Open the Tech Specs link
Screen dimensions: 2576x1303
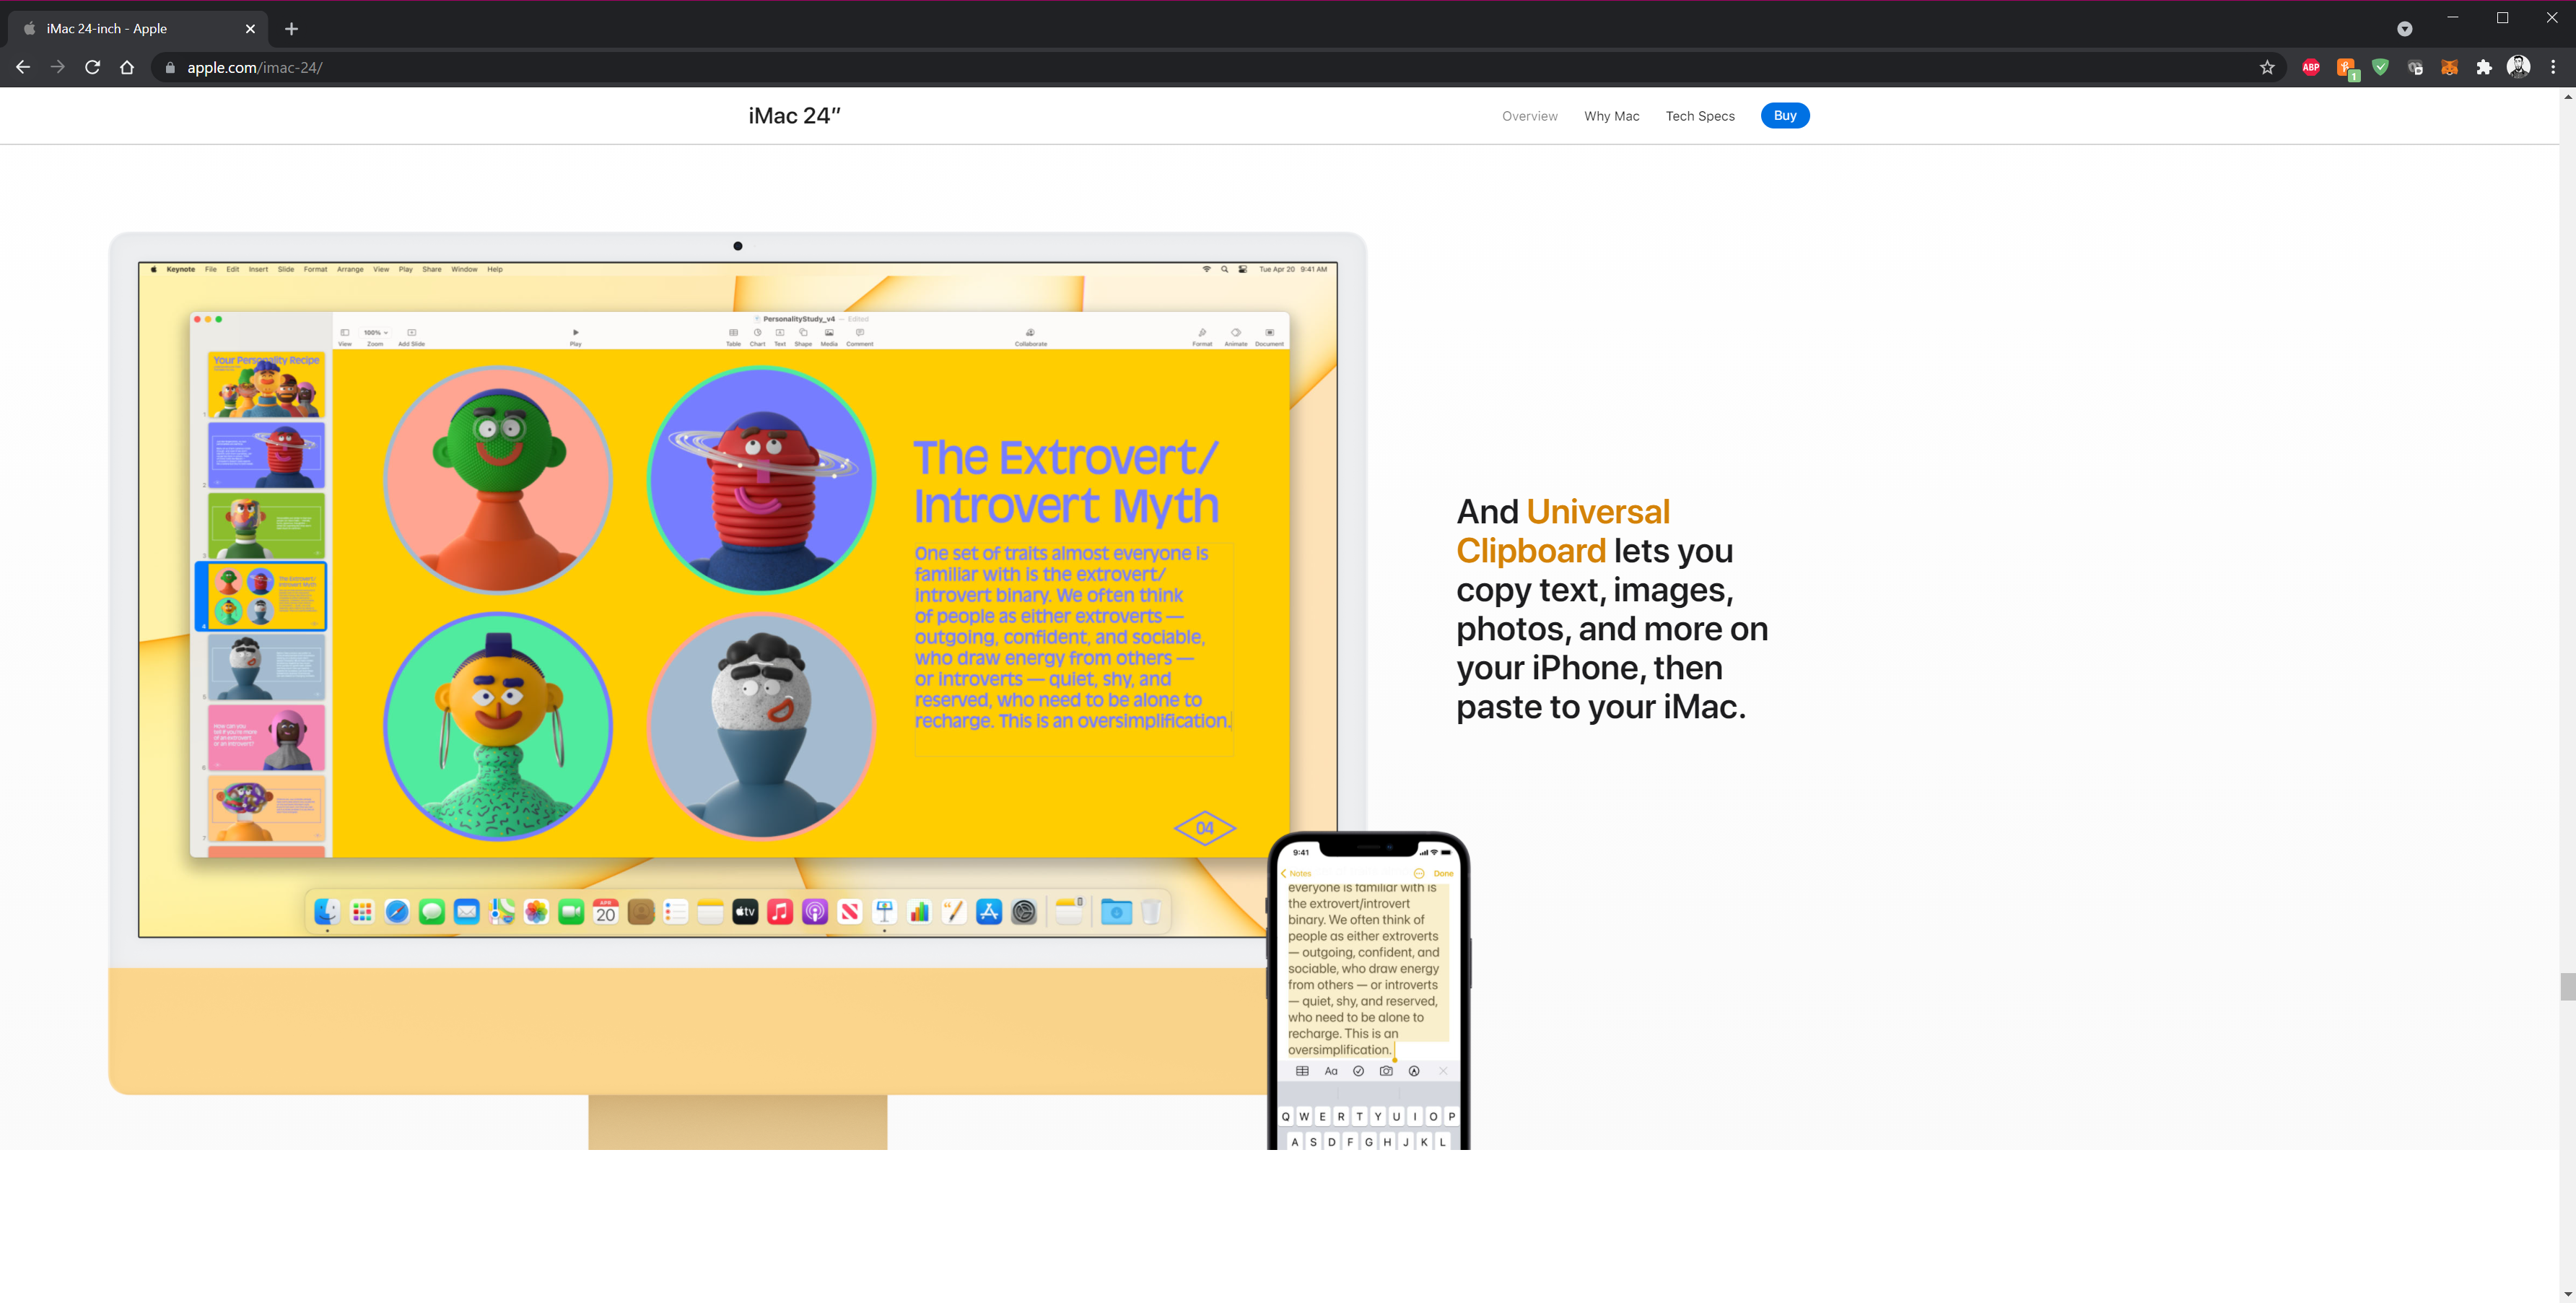(1699, 116)
